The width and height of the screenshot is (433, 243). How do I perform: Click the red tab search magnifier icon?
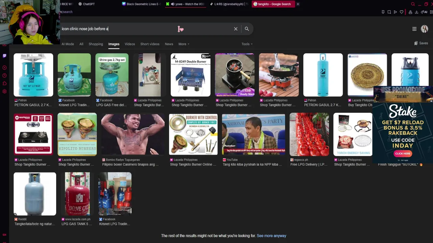point(413,4)
